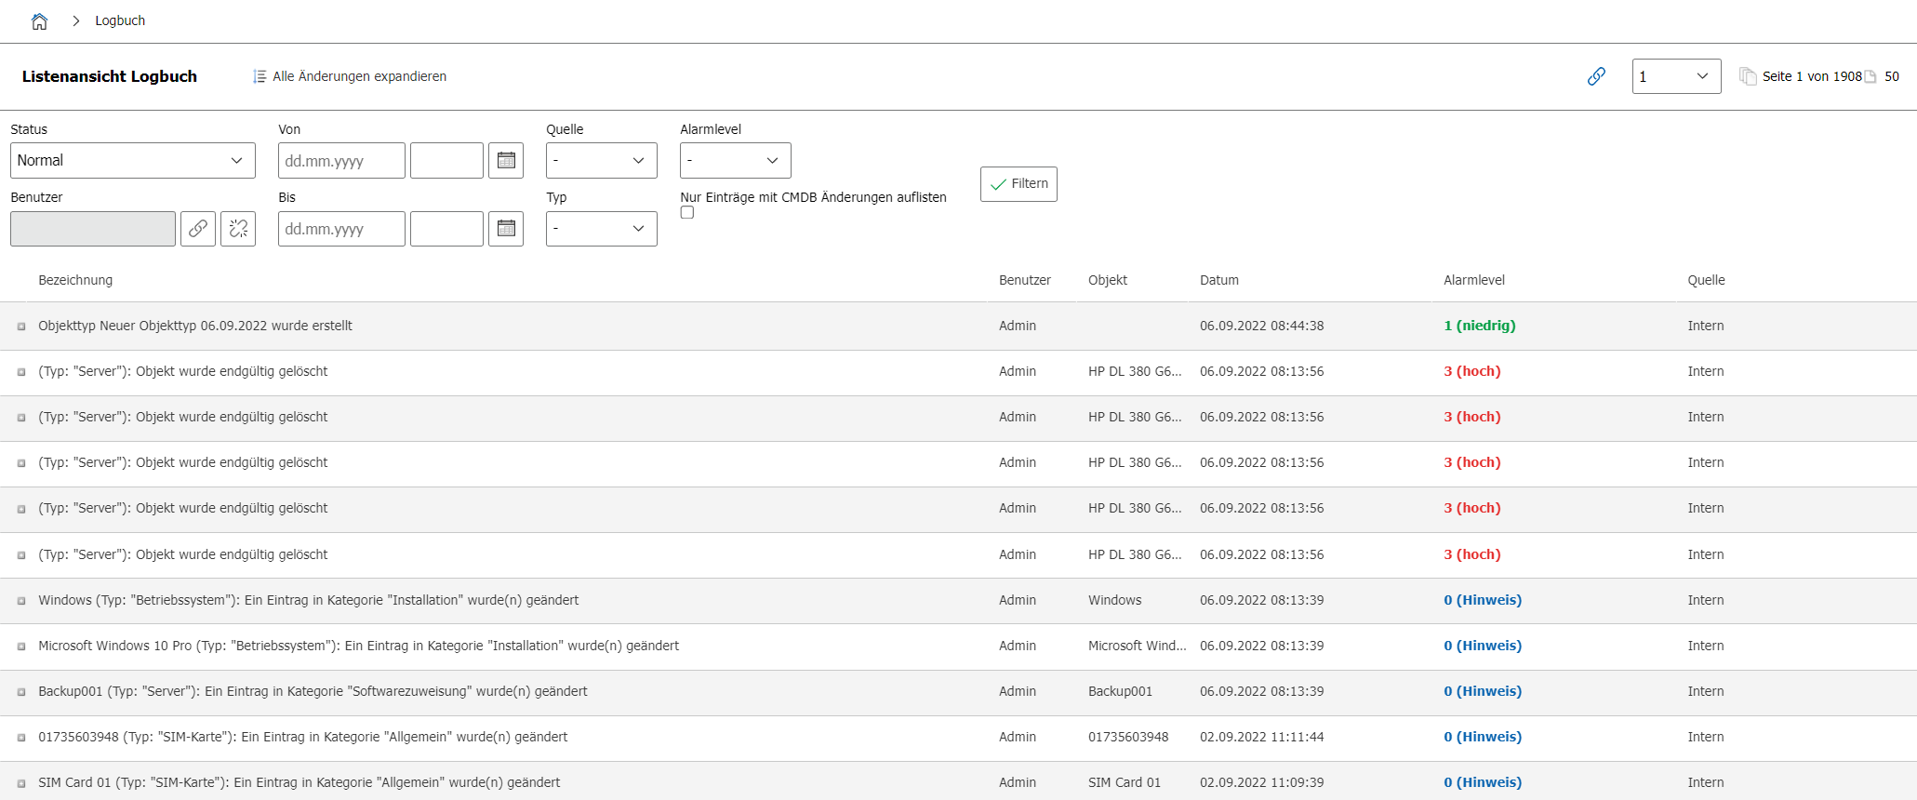Open the page number dropdown

coord(1676,76)
